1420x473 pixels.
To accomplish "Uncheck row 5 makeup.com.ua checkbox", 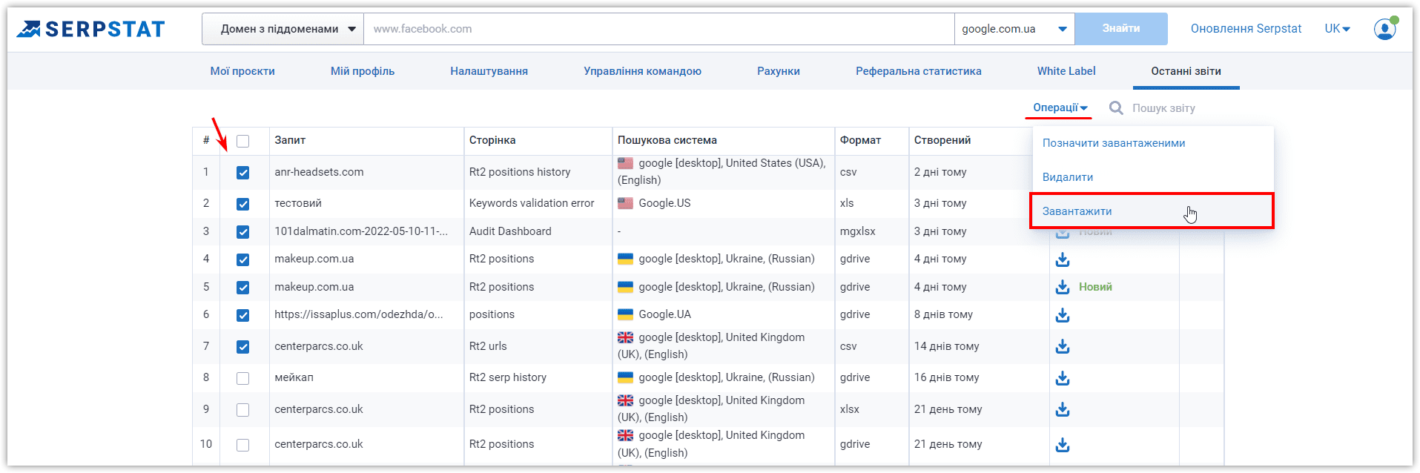I will [x=242, y=288].
